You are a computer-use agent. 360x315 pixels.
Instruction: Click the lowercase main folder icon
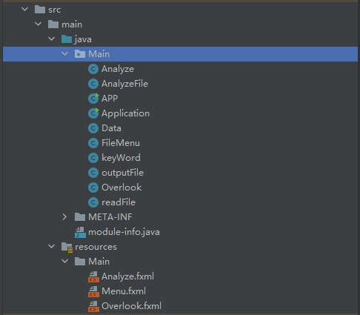pos(53,24)
